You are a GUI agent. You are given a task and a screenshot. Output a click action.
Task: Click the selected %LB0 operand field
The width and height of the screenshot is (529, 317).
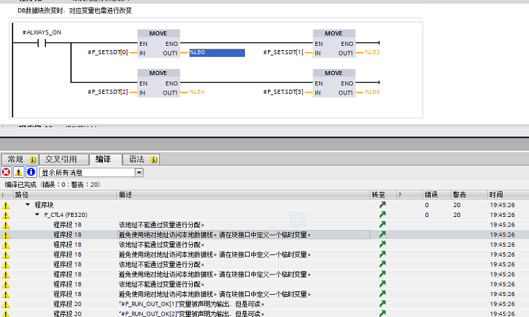217,53
